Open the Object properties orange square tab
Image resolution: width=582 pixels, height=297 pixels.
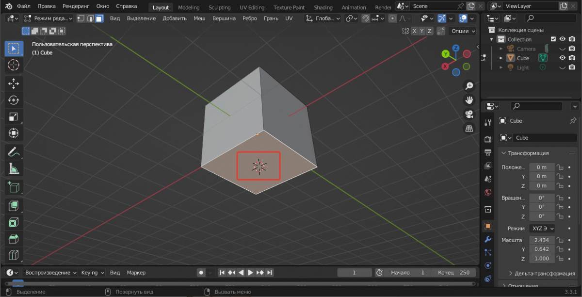(x=488, y=226)
